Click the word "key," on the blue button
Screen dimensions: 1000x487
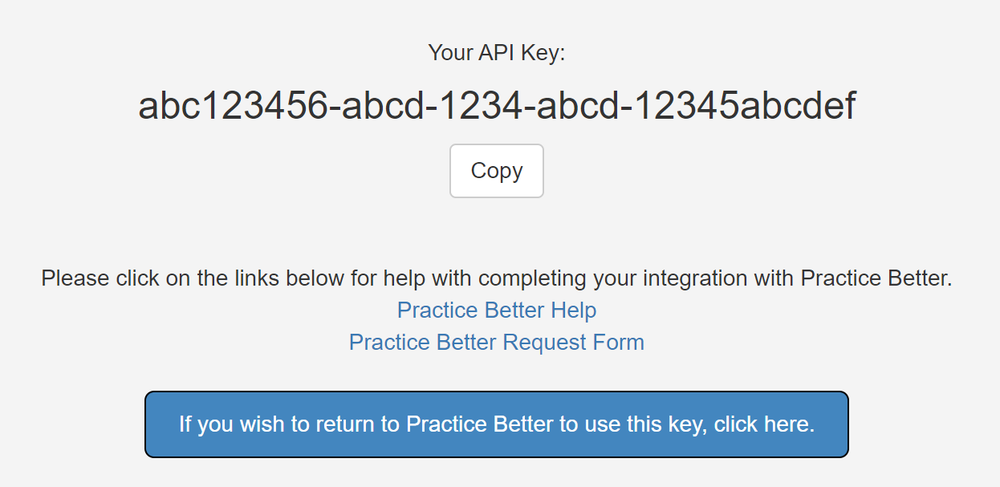coord(689,424)
